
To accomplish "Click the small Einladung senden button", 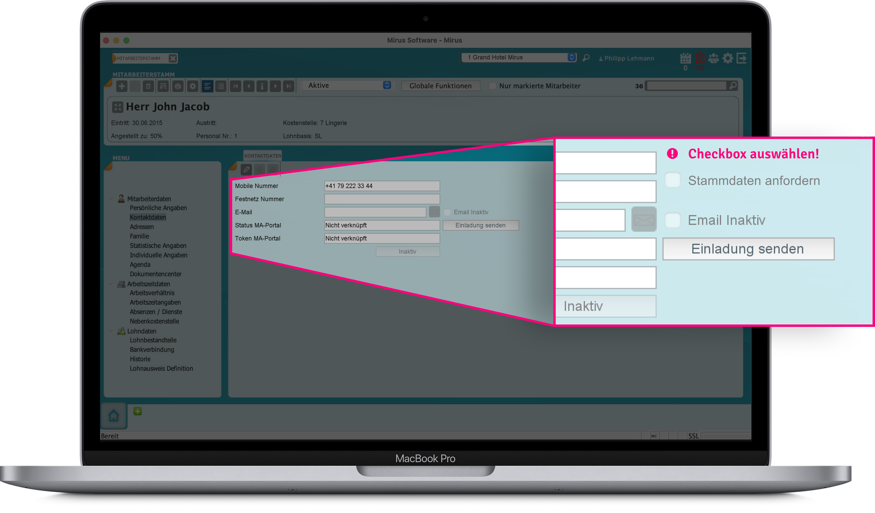I will pyautogui.click(x=480, y=225).
